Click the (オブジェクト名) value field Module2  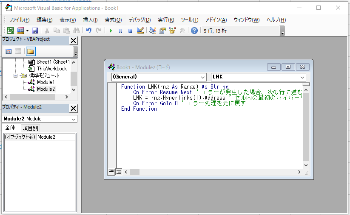coord(56,137)
